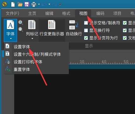Print using the printer icon
This screenshot has width=135, height=114.
[x=34, y=4]
